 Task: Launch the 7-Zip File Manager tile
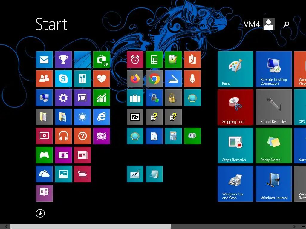(x=135, y=117)
